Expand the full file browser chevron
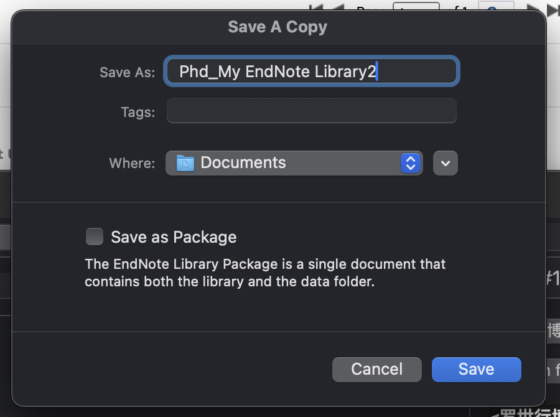The height and width of the screenshot is (417, 560). point(446,163)
